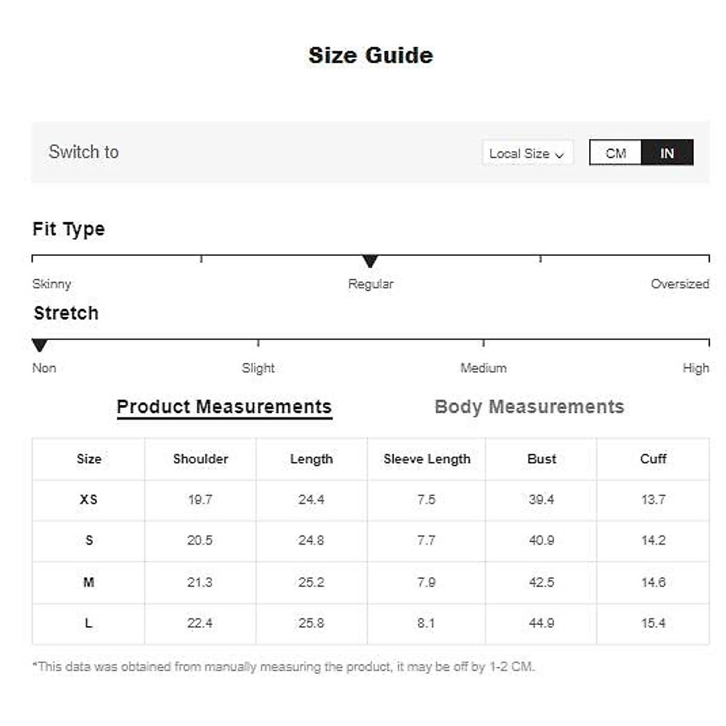Click the Medium stretch label
Viewport: 726px width, 726px height.
click(x=483, y=368)
